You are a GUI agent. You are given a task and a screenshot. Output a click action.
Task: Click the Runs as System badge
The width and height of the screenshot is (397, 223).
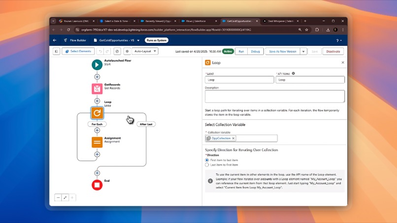[x=157, y=40]
